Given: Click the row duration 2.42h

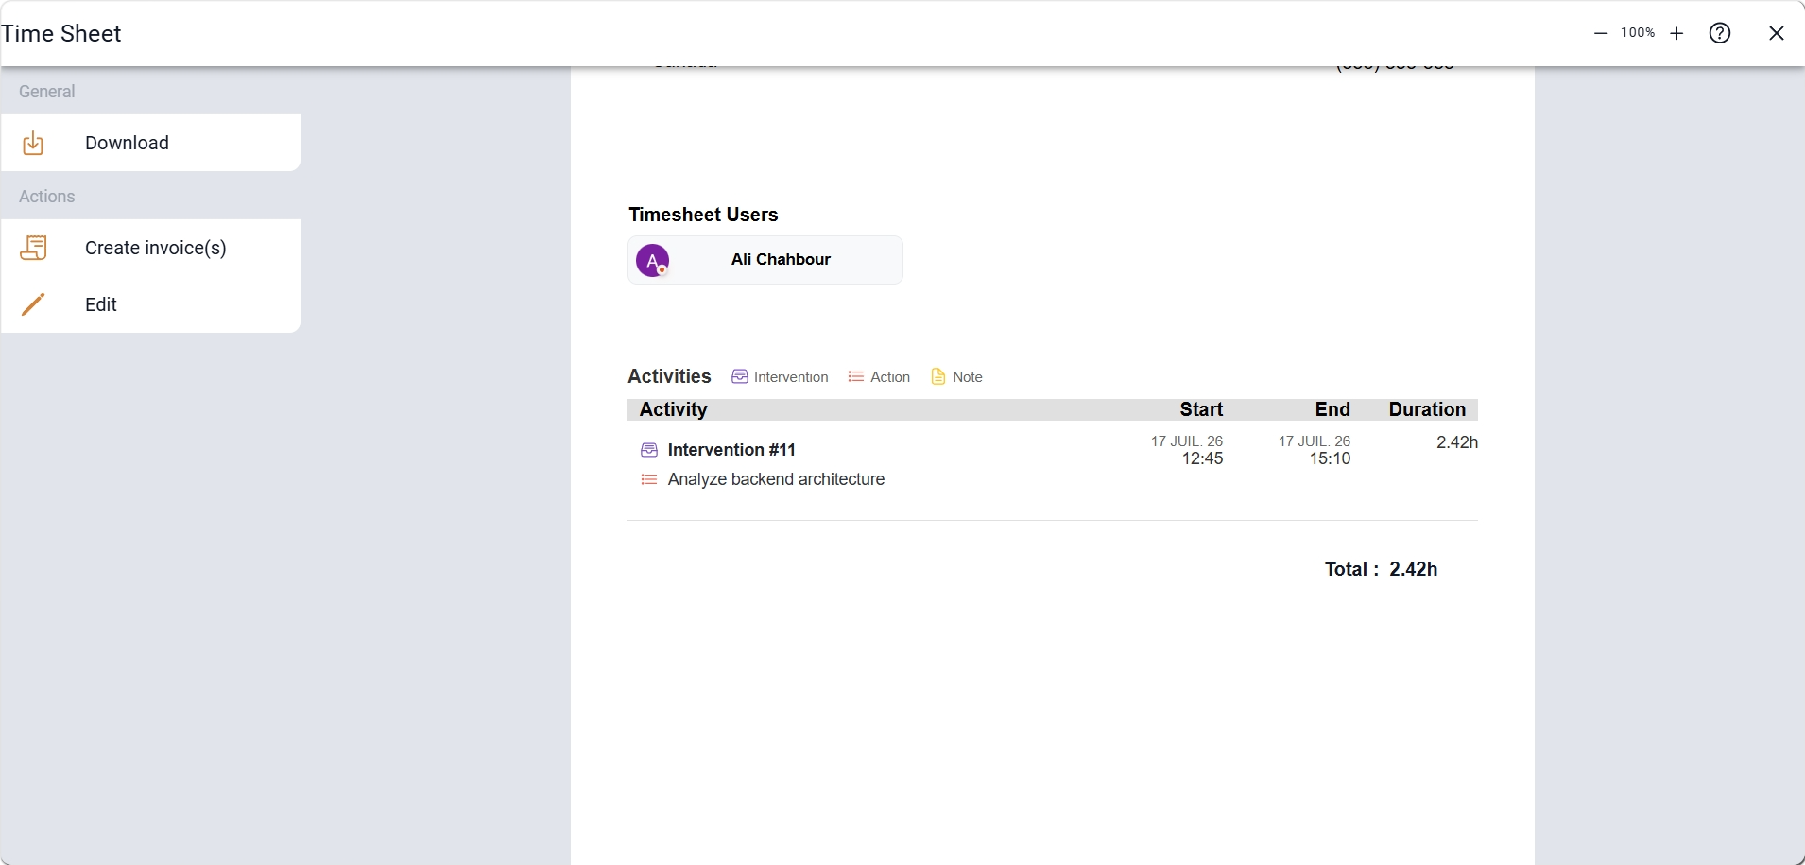Looking at the screenshot, I should click(1457, 442).
